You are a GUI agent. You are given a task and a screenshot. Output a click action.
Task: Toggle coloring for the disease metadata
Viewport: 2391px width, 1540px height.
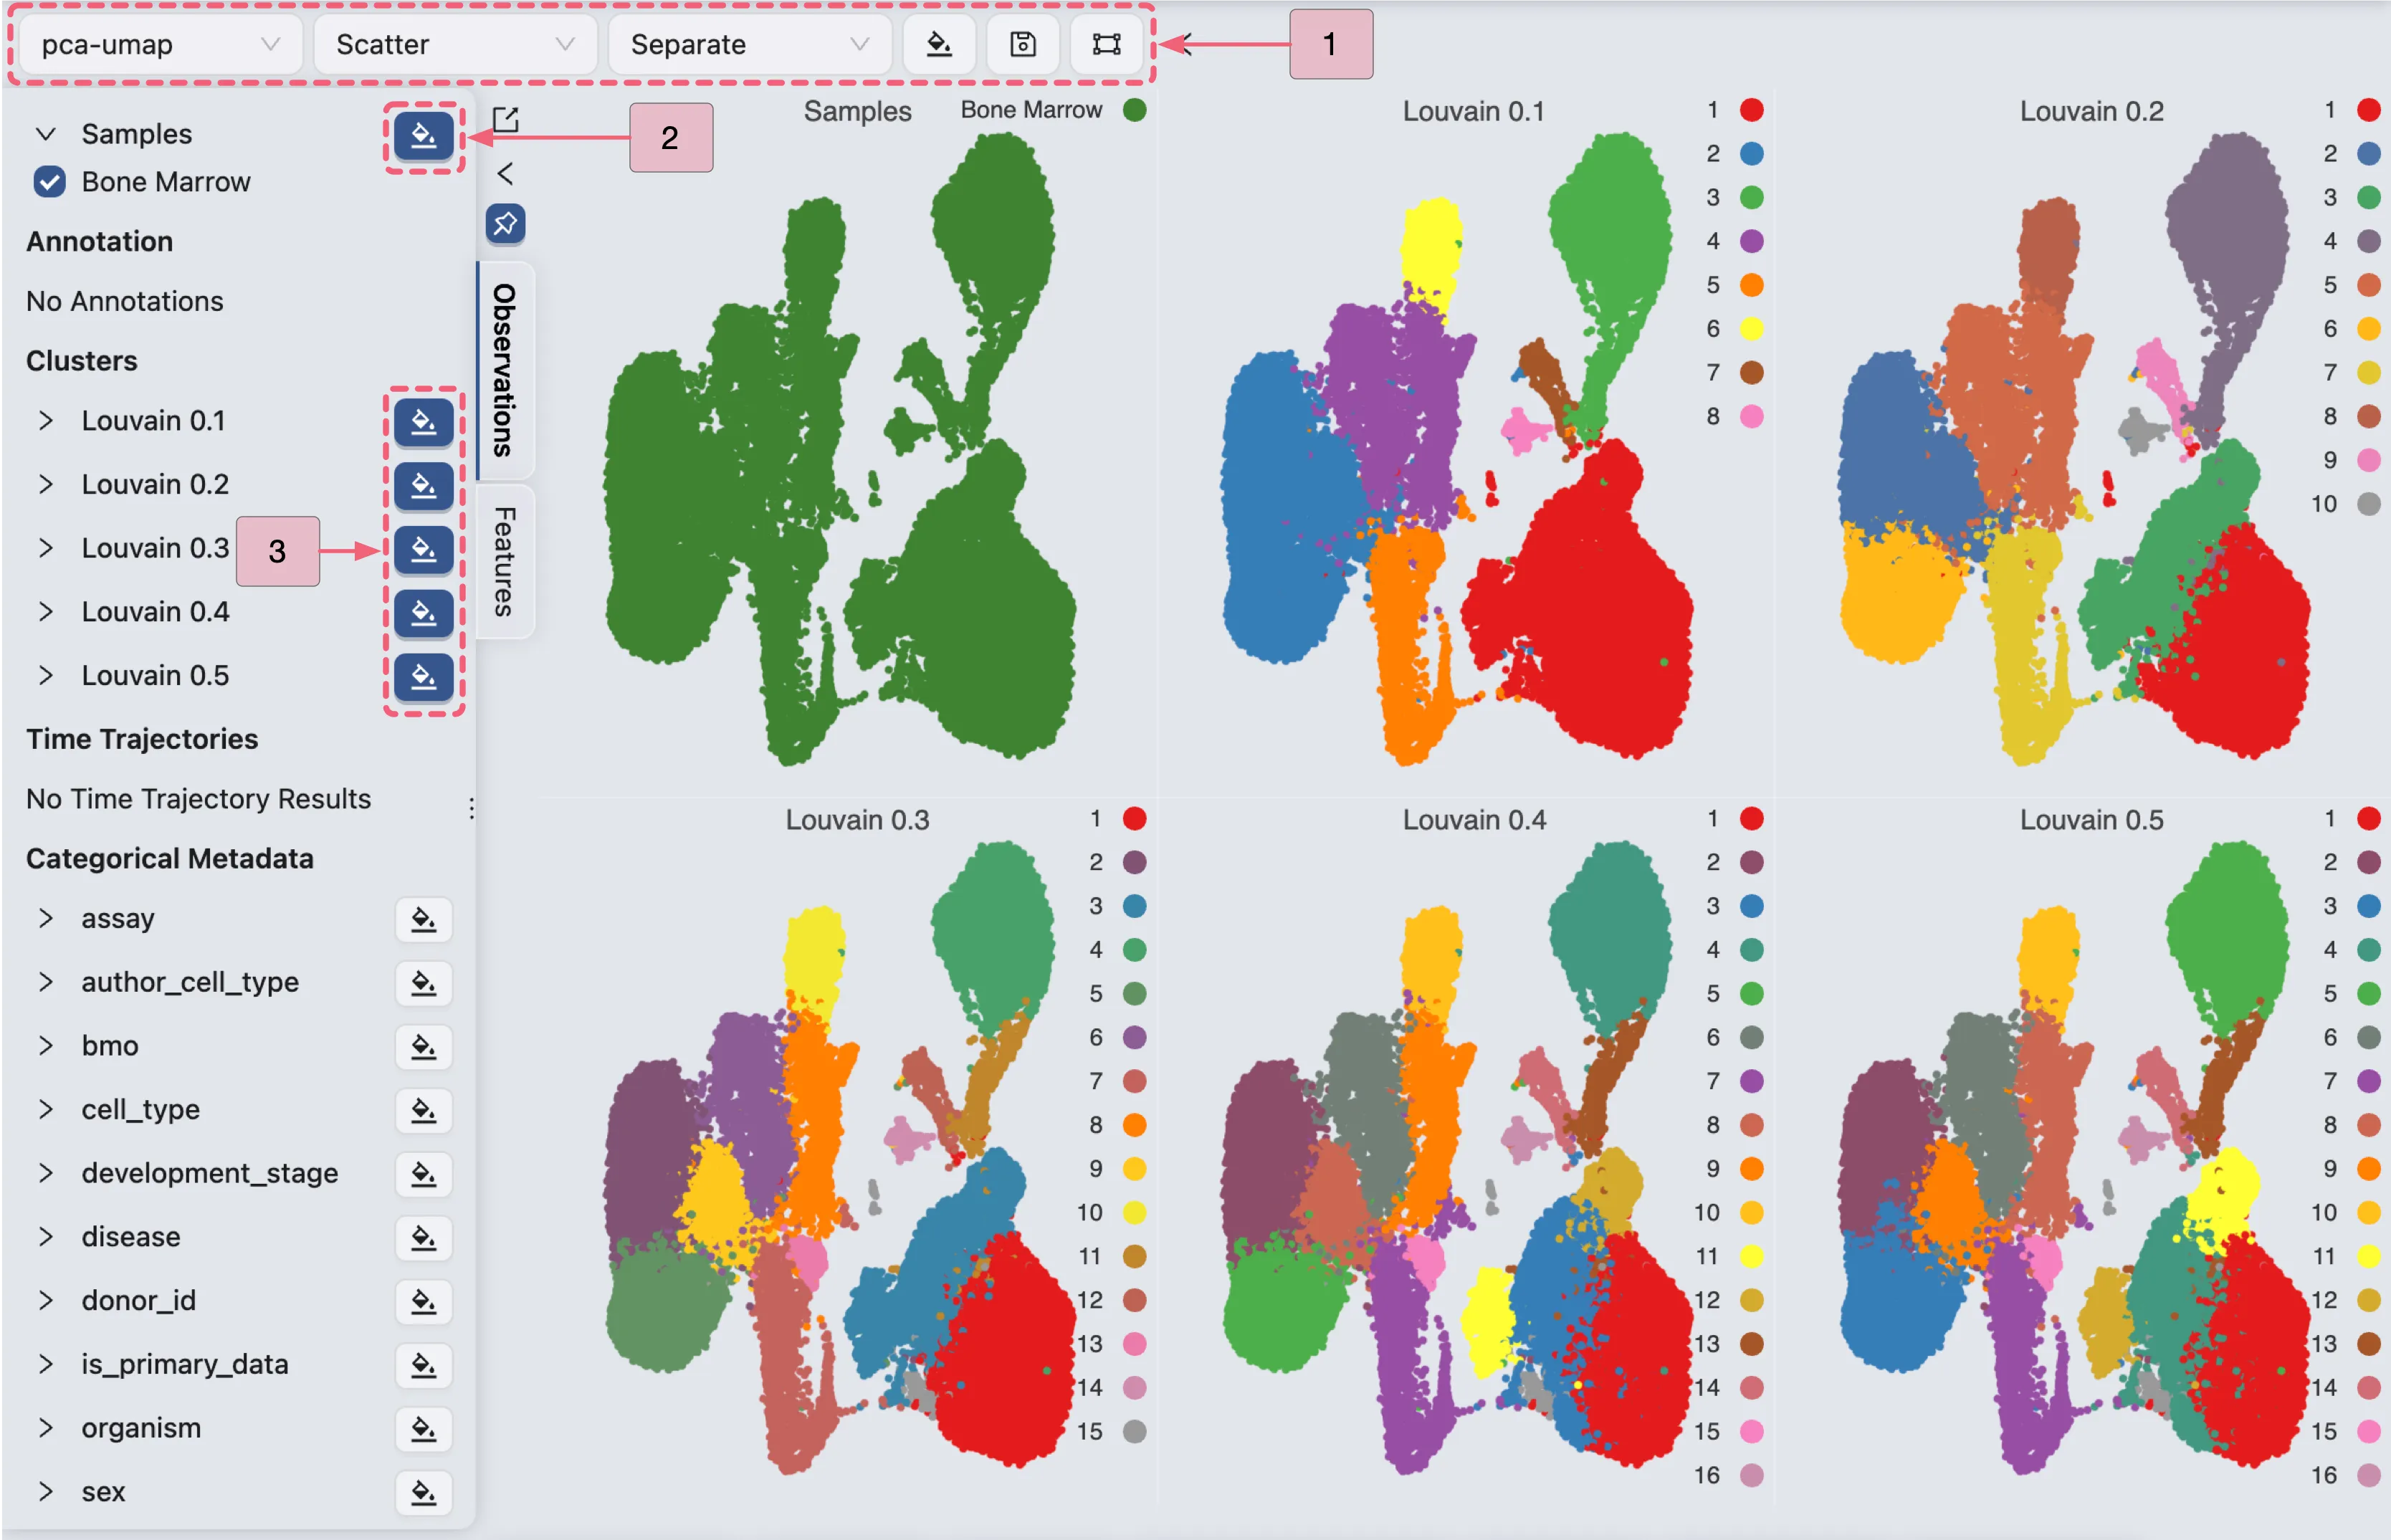point(423,1238)
